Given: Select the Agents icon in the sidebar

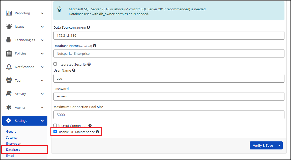Looking at the screenshot, I should coord(8,107).
